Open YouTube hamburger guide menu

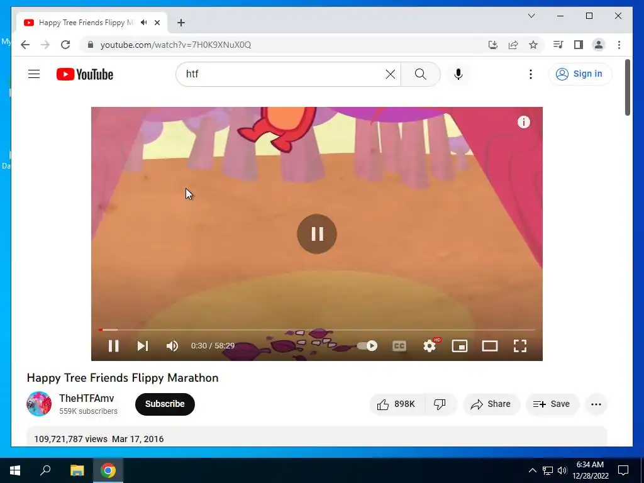(x=34, y=74)
